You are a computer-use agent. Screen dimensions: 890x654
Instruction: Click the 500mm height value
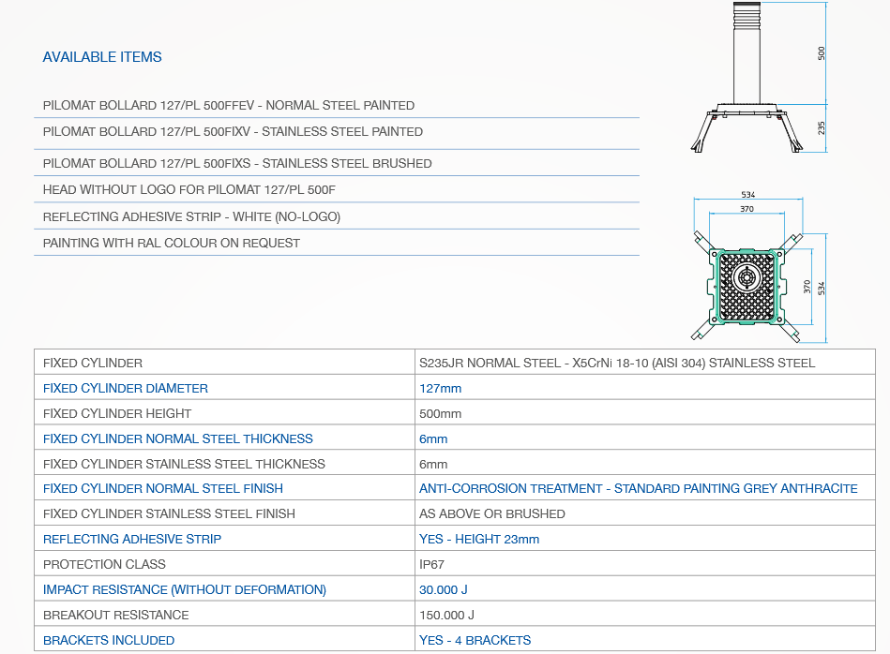coord(441,413)
